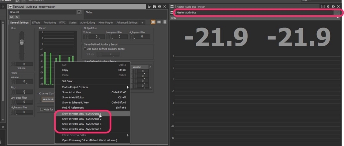Select the stacked split layout icon
Screen dimensions: 344x146
pyautogui.click(x=165, y=22)
